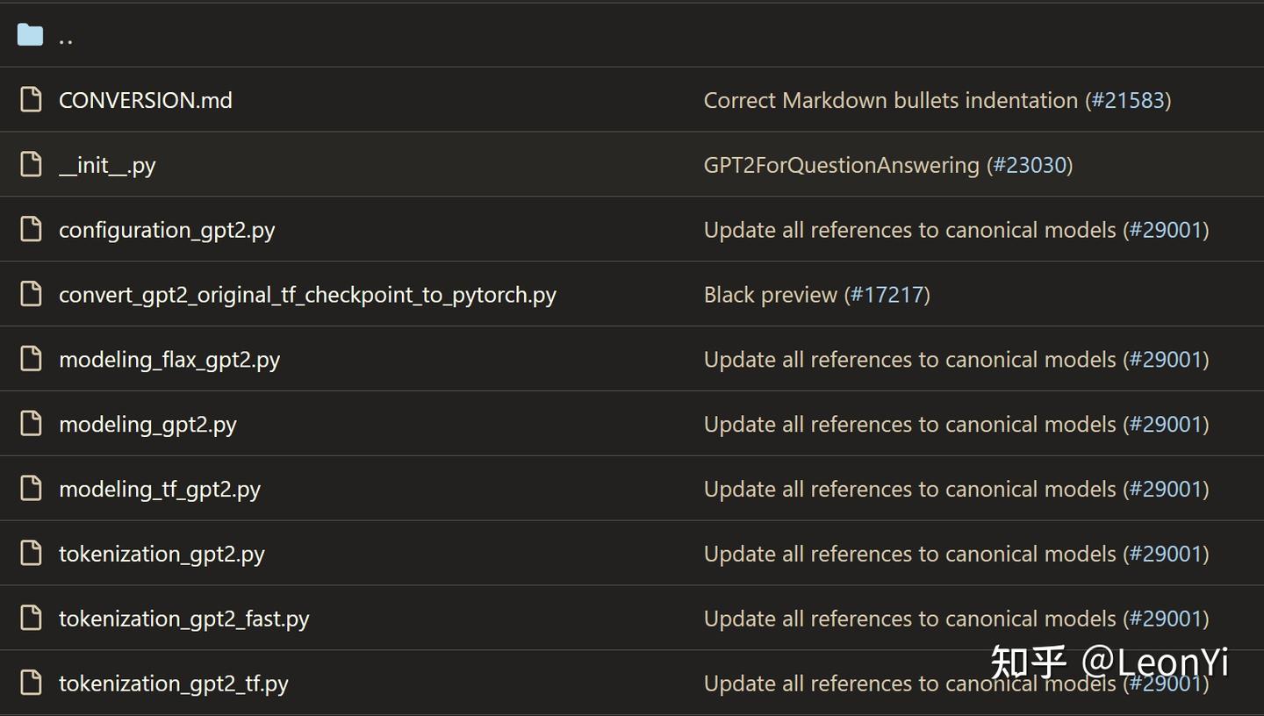This screenshot has width=1264, height=716.
Task: Click the file icon beside CONVERSION.md
Action: coord(31,100)
